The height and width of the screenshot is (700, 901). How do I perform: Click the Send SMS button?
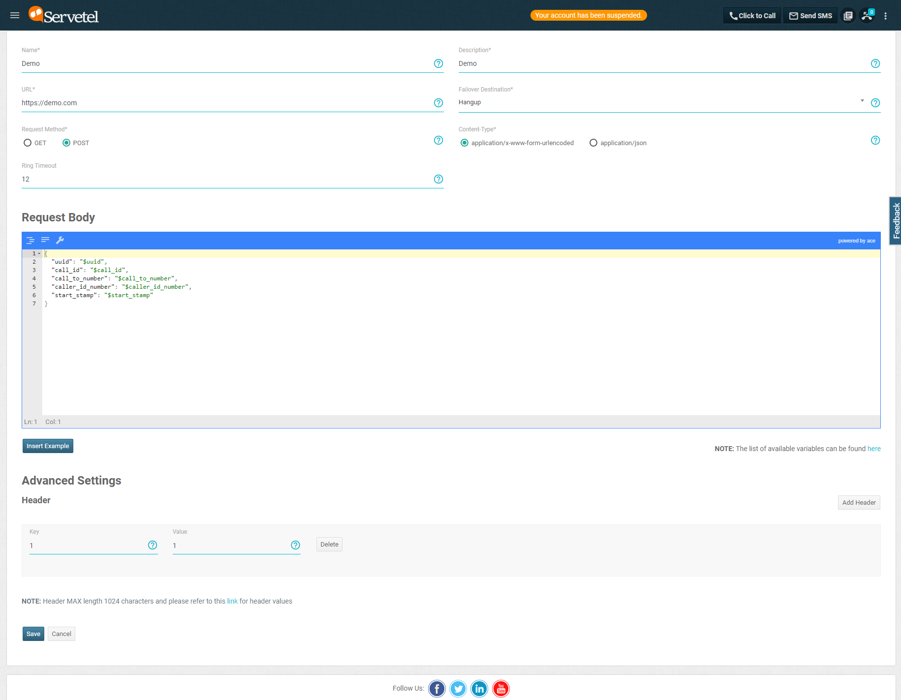pyautogui.click(x=810, y=16)
